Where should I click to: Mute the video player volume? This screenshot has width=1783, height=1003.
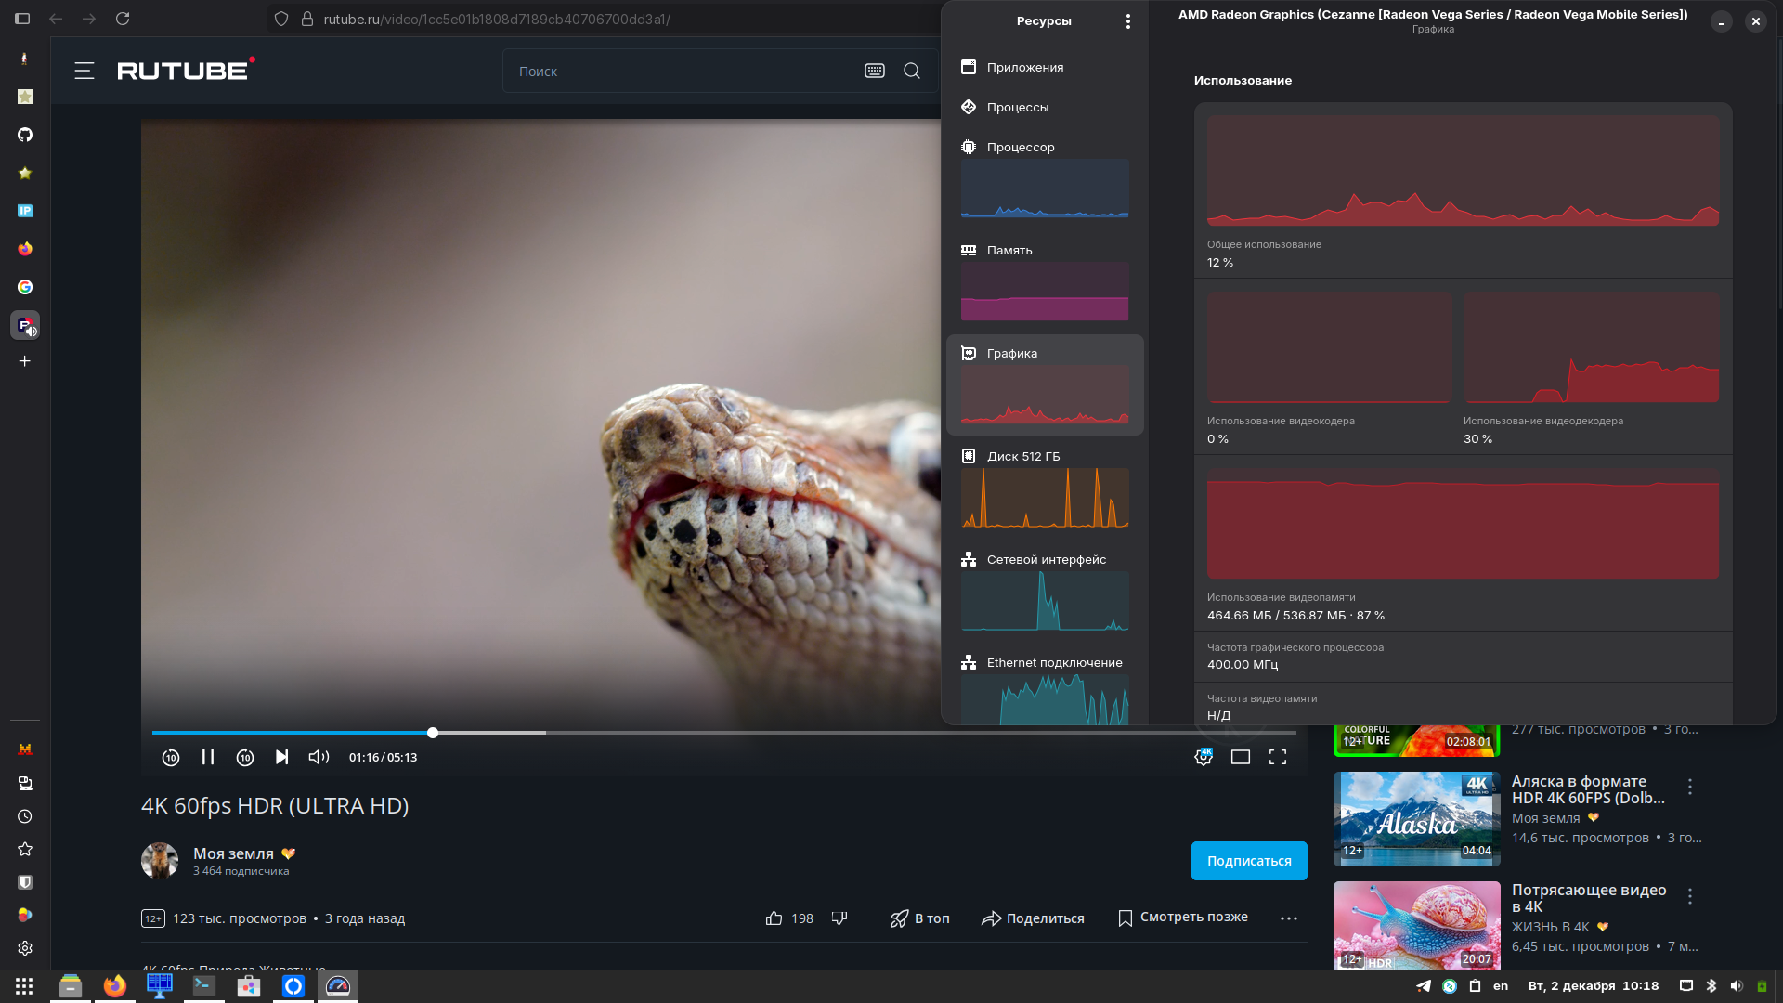(319, 757)
